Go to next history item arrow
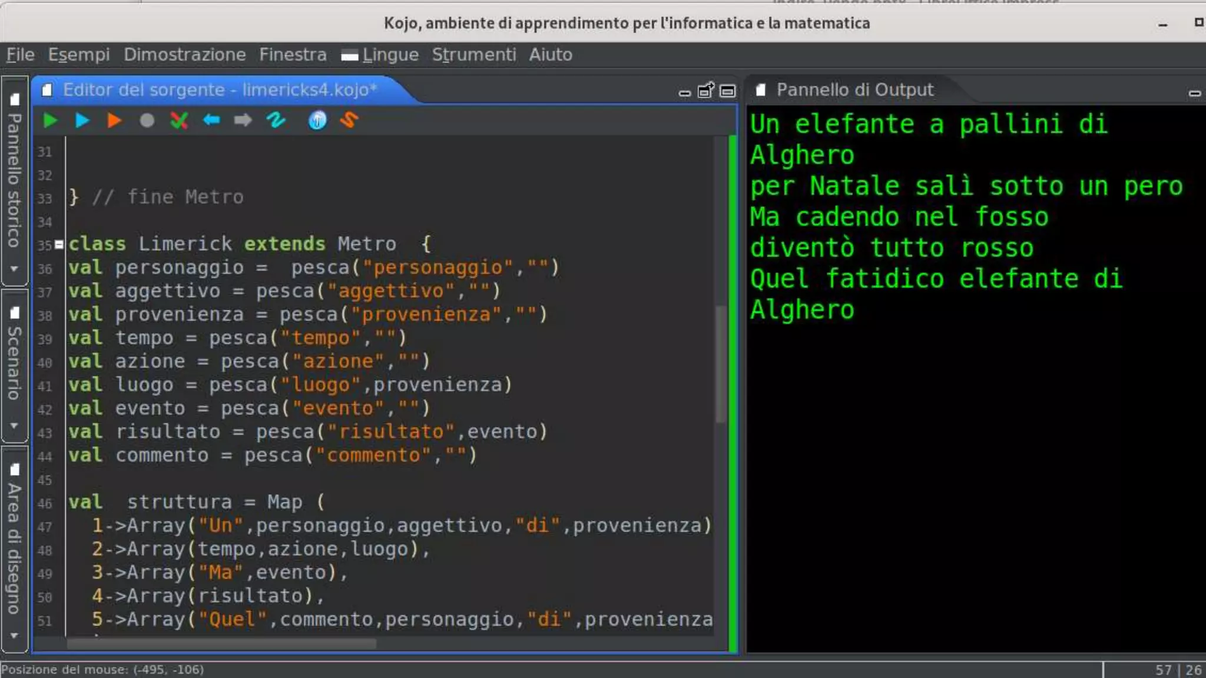This screenshot has width=1206, height=678. tap(243, 121)
